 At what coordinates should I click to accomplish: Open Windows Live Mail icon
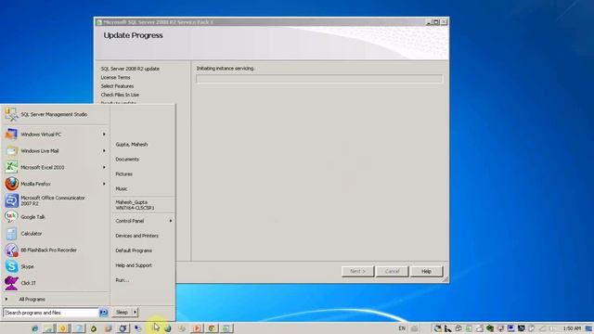pos(11,150)
